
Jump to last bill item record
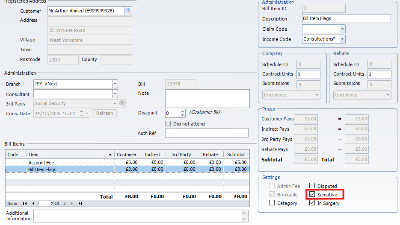[x=80, y=204]
